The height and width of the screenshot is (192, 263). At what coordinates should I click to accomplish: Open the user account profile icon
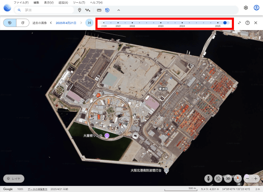point(256,8)
